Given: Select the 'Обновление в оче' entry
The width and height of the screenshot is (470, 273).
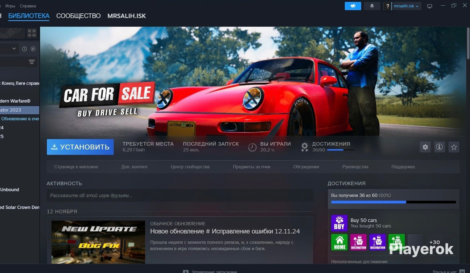Looking at the screenshot, I should click(20, 119).
